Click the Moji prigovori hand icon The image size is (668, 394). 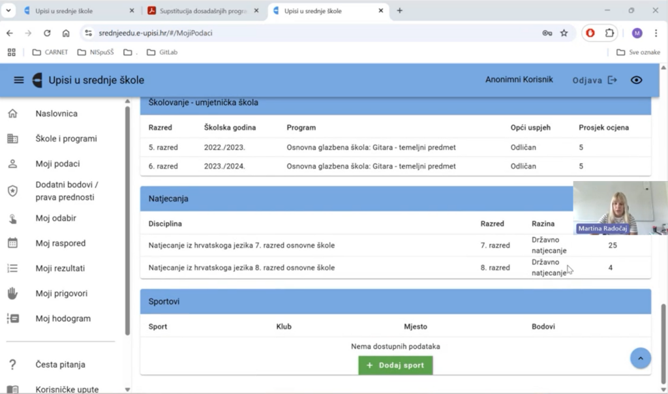coord(12,294)
